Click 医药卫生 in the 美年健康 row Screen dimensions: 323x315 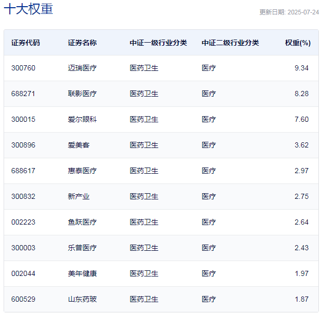pyautogui.click(x=144, y=273)
